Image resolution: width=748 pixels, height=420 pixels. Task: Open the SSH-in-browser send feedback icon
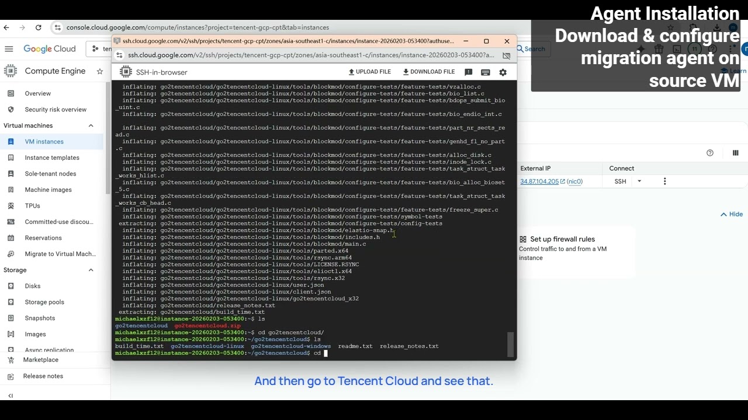click(468, 72)
